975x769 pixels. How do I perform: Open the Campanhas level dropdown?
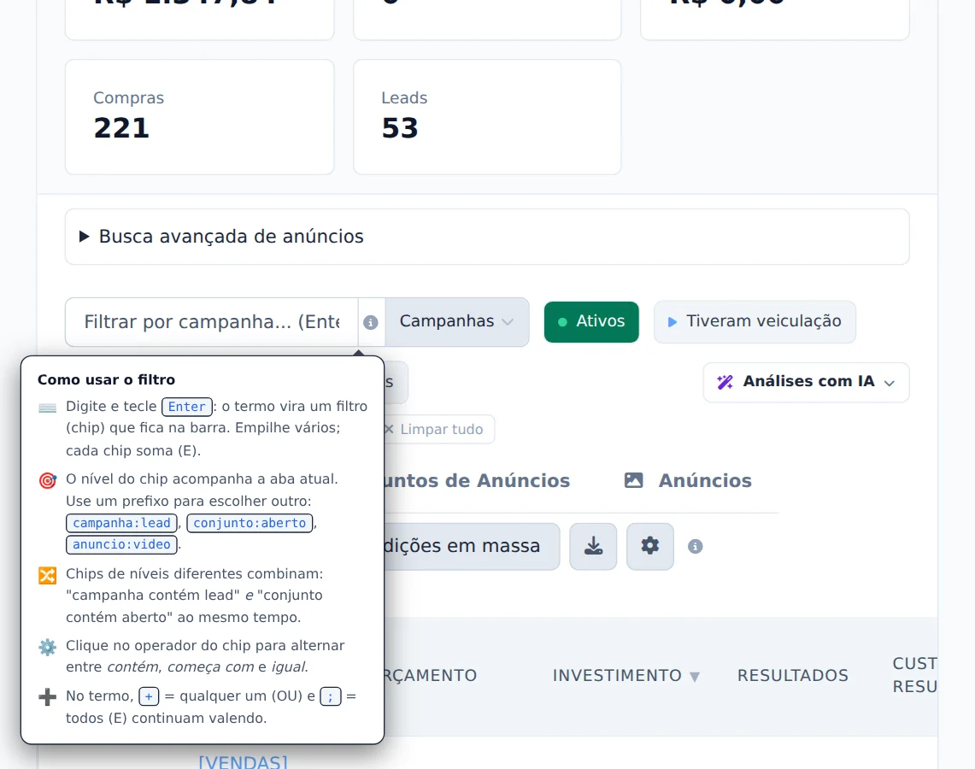[457, 321]
